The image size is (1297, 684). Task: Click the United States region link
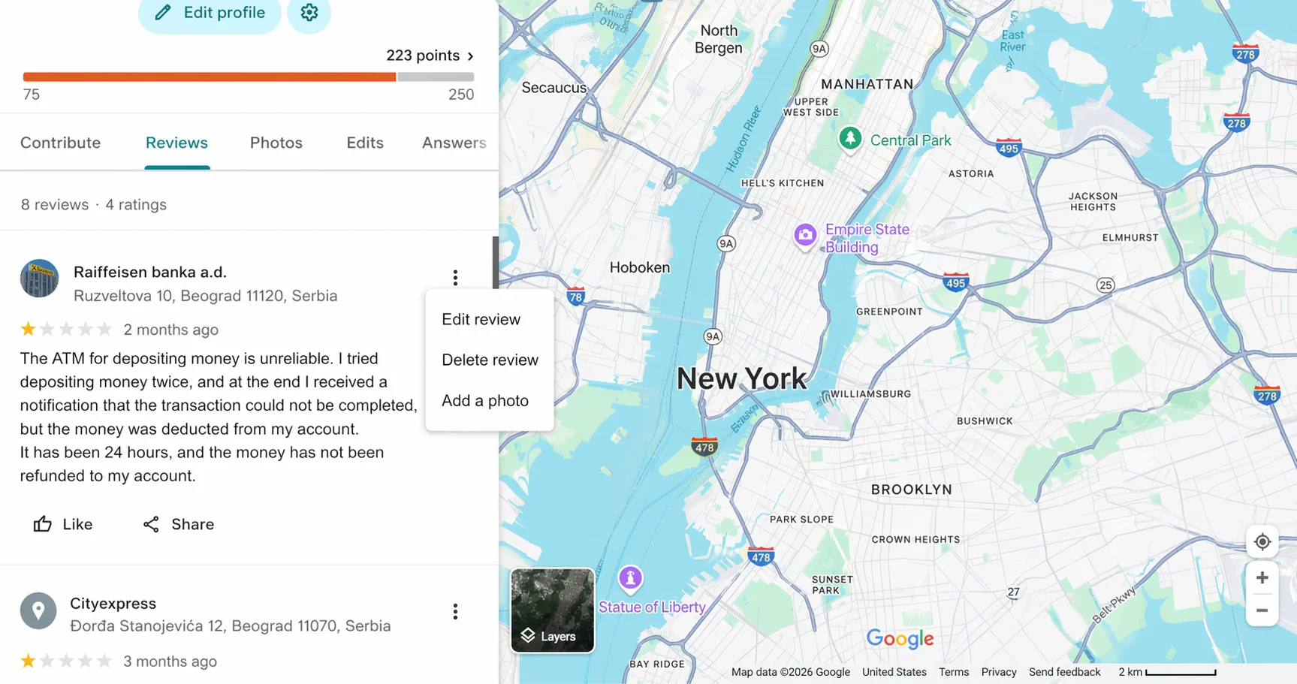point(894,672)
